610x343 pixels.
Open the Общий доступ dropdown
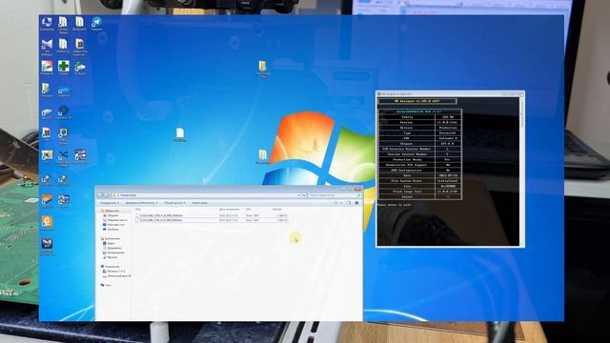pyautogui.click(x=174, y=203)
